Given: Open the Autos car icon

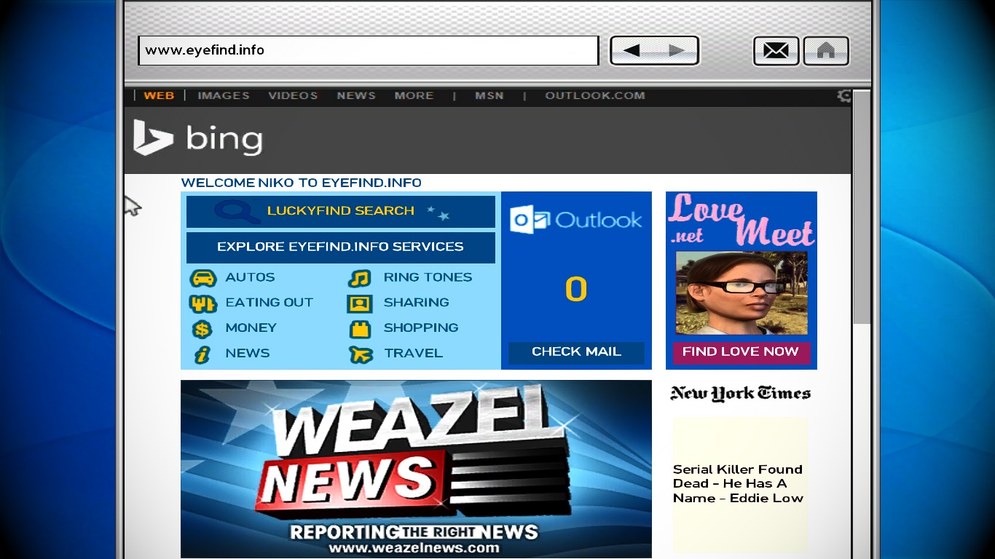Looking at the screenshot, I should pyautogui.click(x=202, y=278).
